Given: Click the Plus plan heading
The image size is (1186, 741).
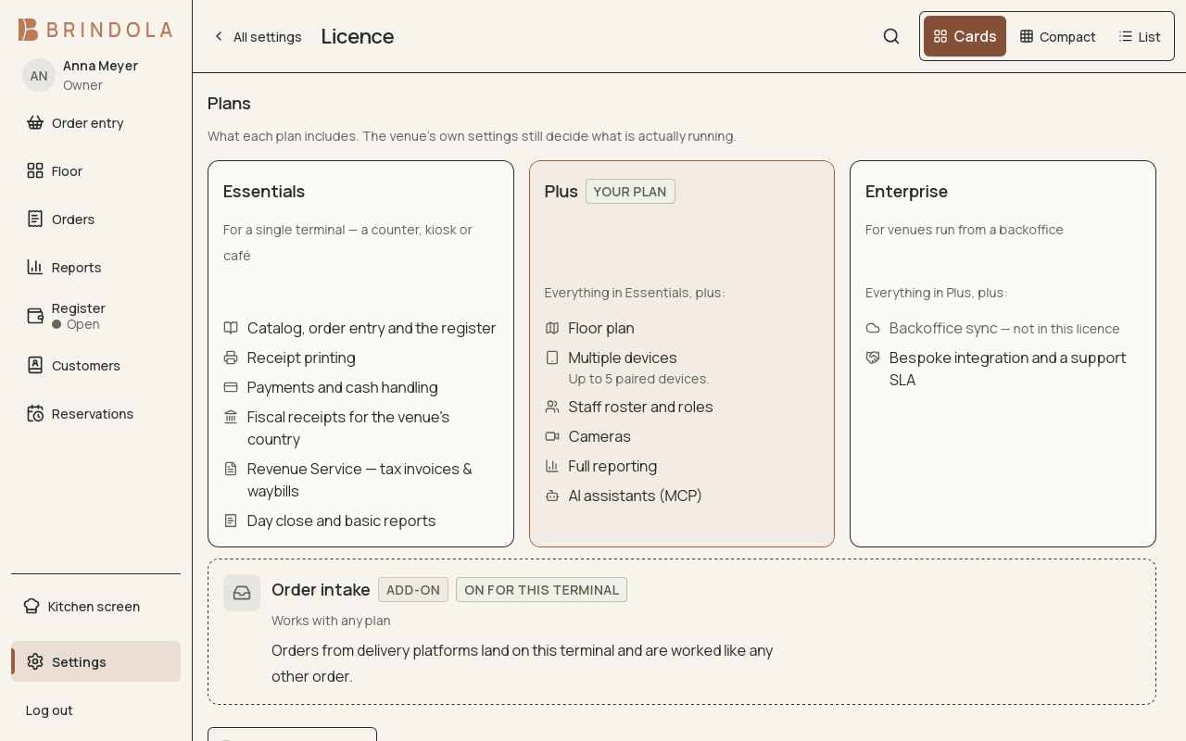Looking at the screenshot, I should 561,191.
